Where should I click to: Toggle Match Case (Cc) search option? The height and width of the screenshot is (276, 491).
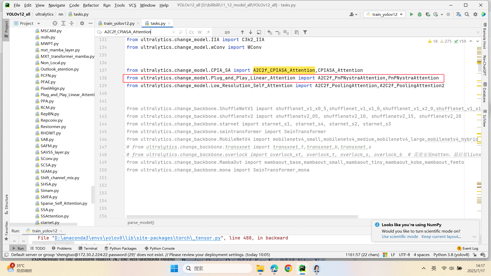coord(192,32)
